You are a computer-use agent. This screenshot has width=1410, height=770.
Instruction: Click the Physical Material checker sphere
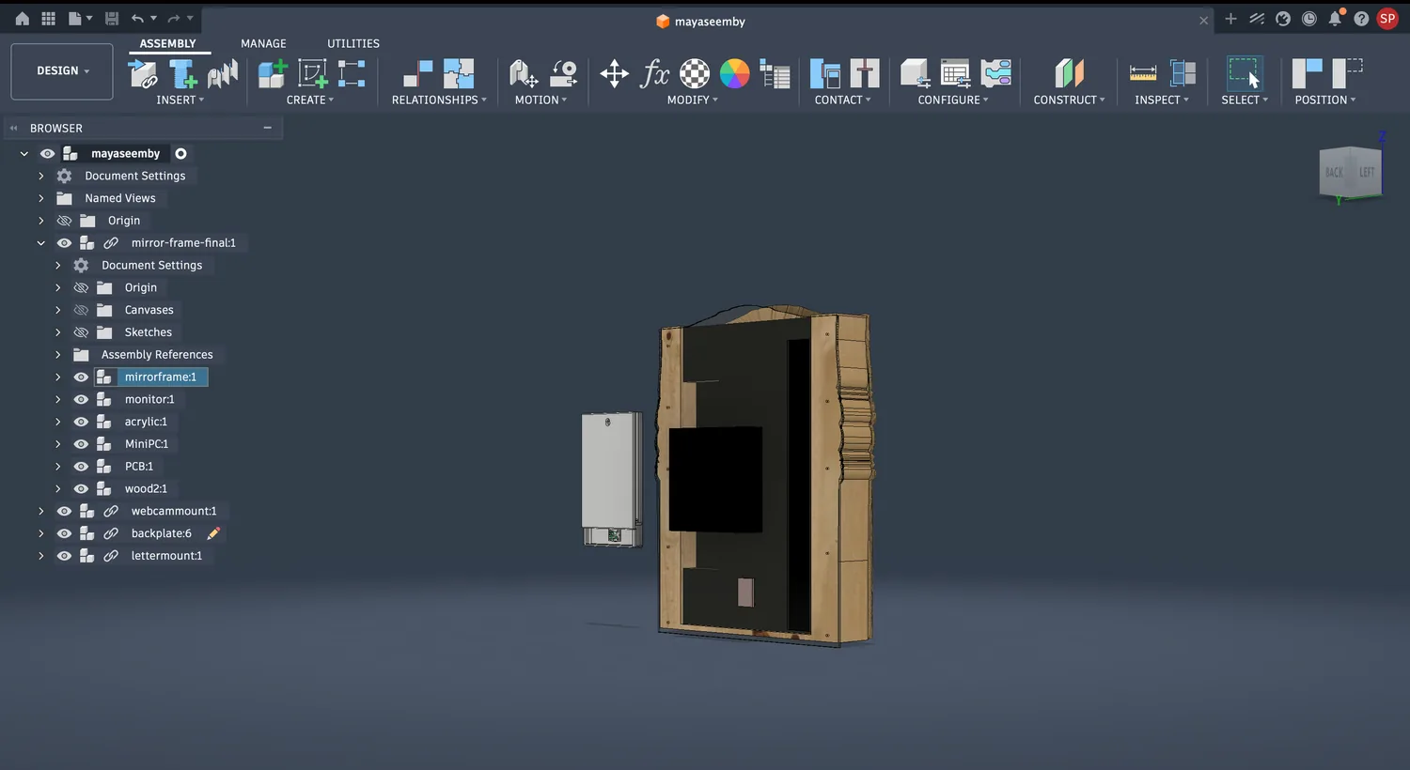tap(695, 73)
